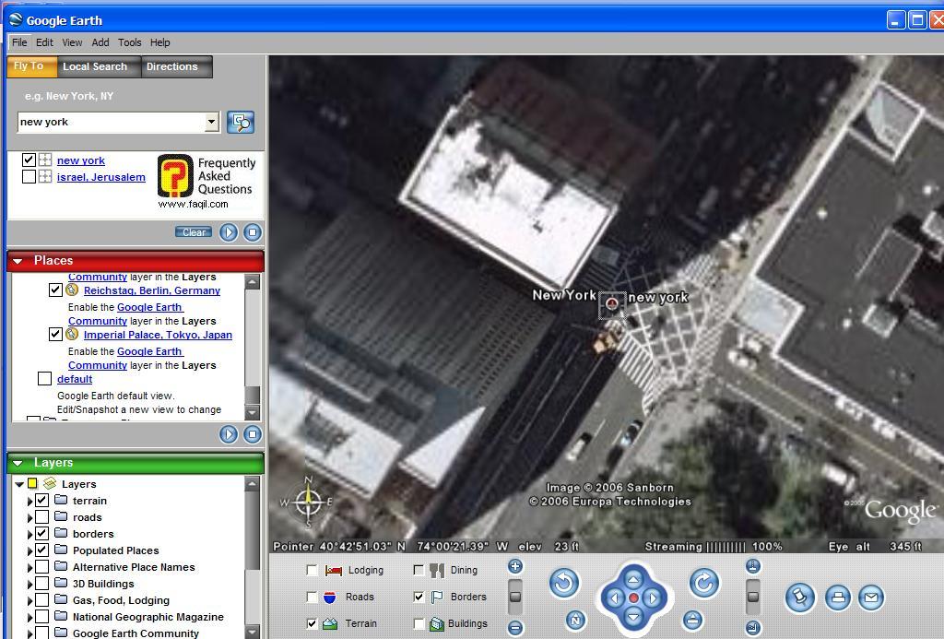Screen dimensions: 944x639
Task: Open the israel, Jerusalem result link
Action: tap(101, 177)
